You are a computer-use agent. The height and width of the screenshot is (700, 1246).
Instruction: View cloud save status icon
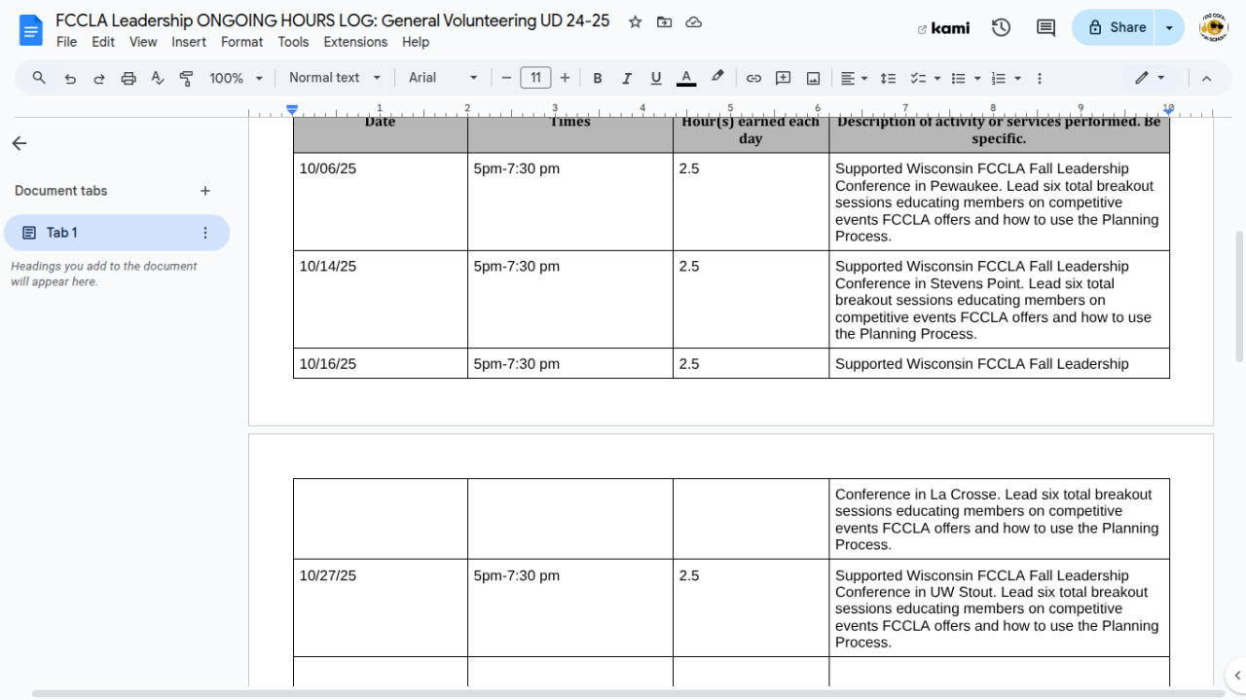[693, 21]
